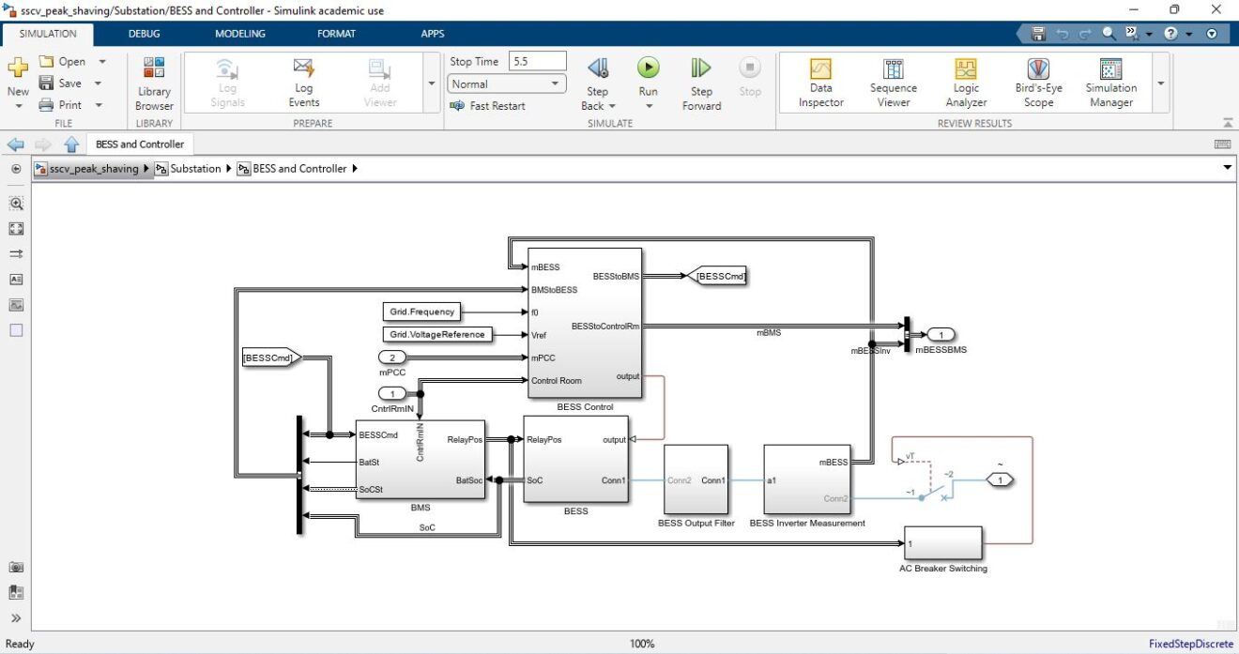This screenshot has width=1239, height=654.
Task: Switch to the DEBUG ribbon tab
Action: (x=143, y=34)
